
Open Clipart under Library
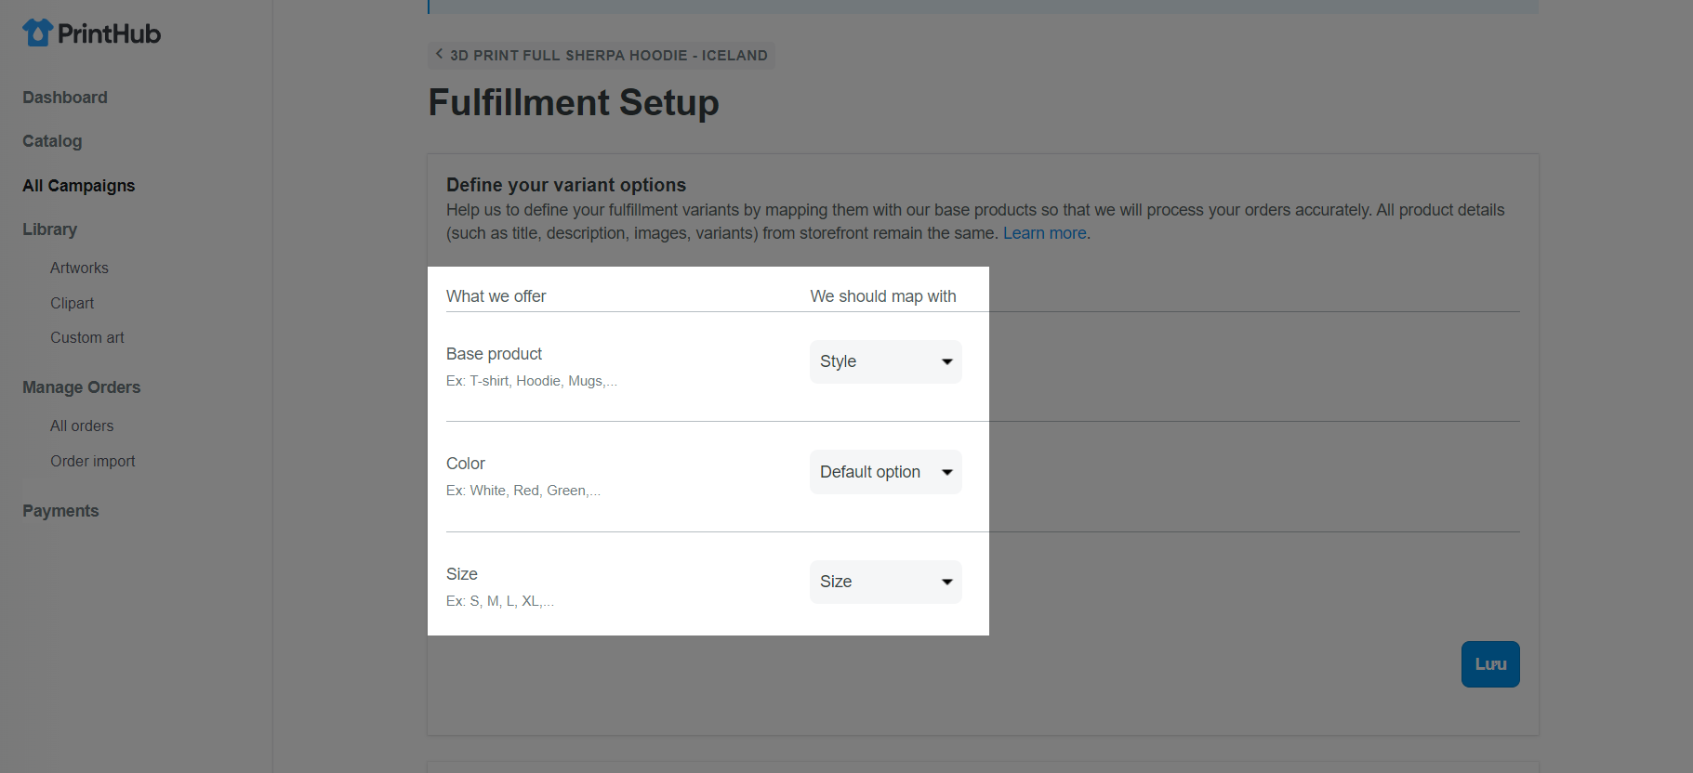[x=72, y=303]
